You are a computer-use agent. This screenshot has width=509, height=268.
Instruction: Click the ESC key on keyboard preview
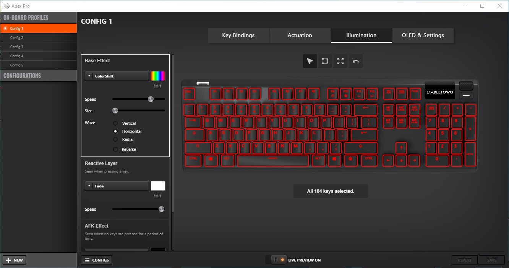(x=189, y=94)
